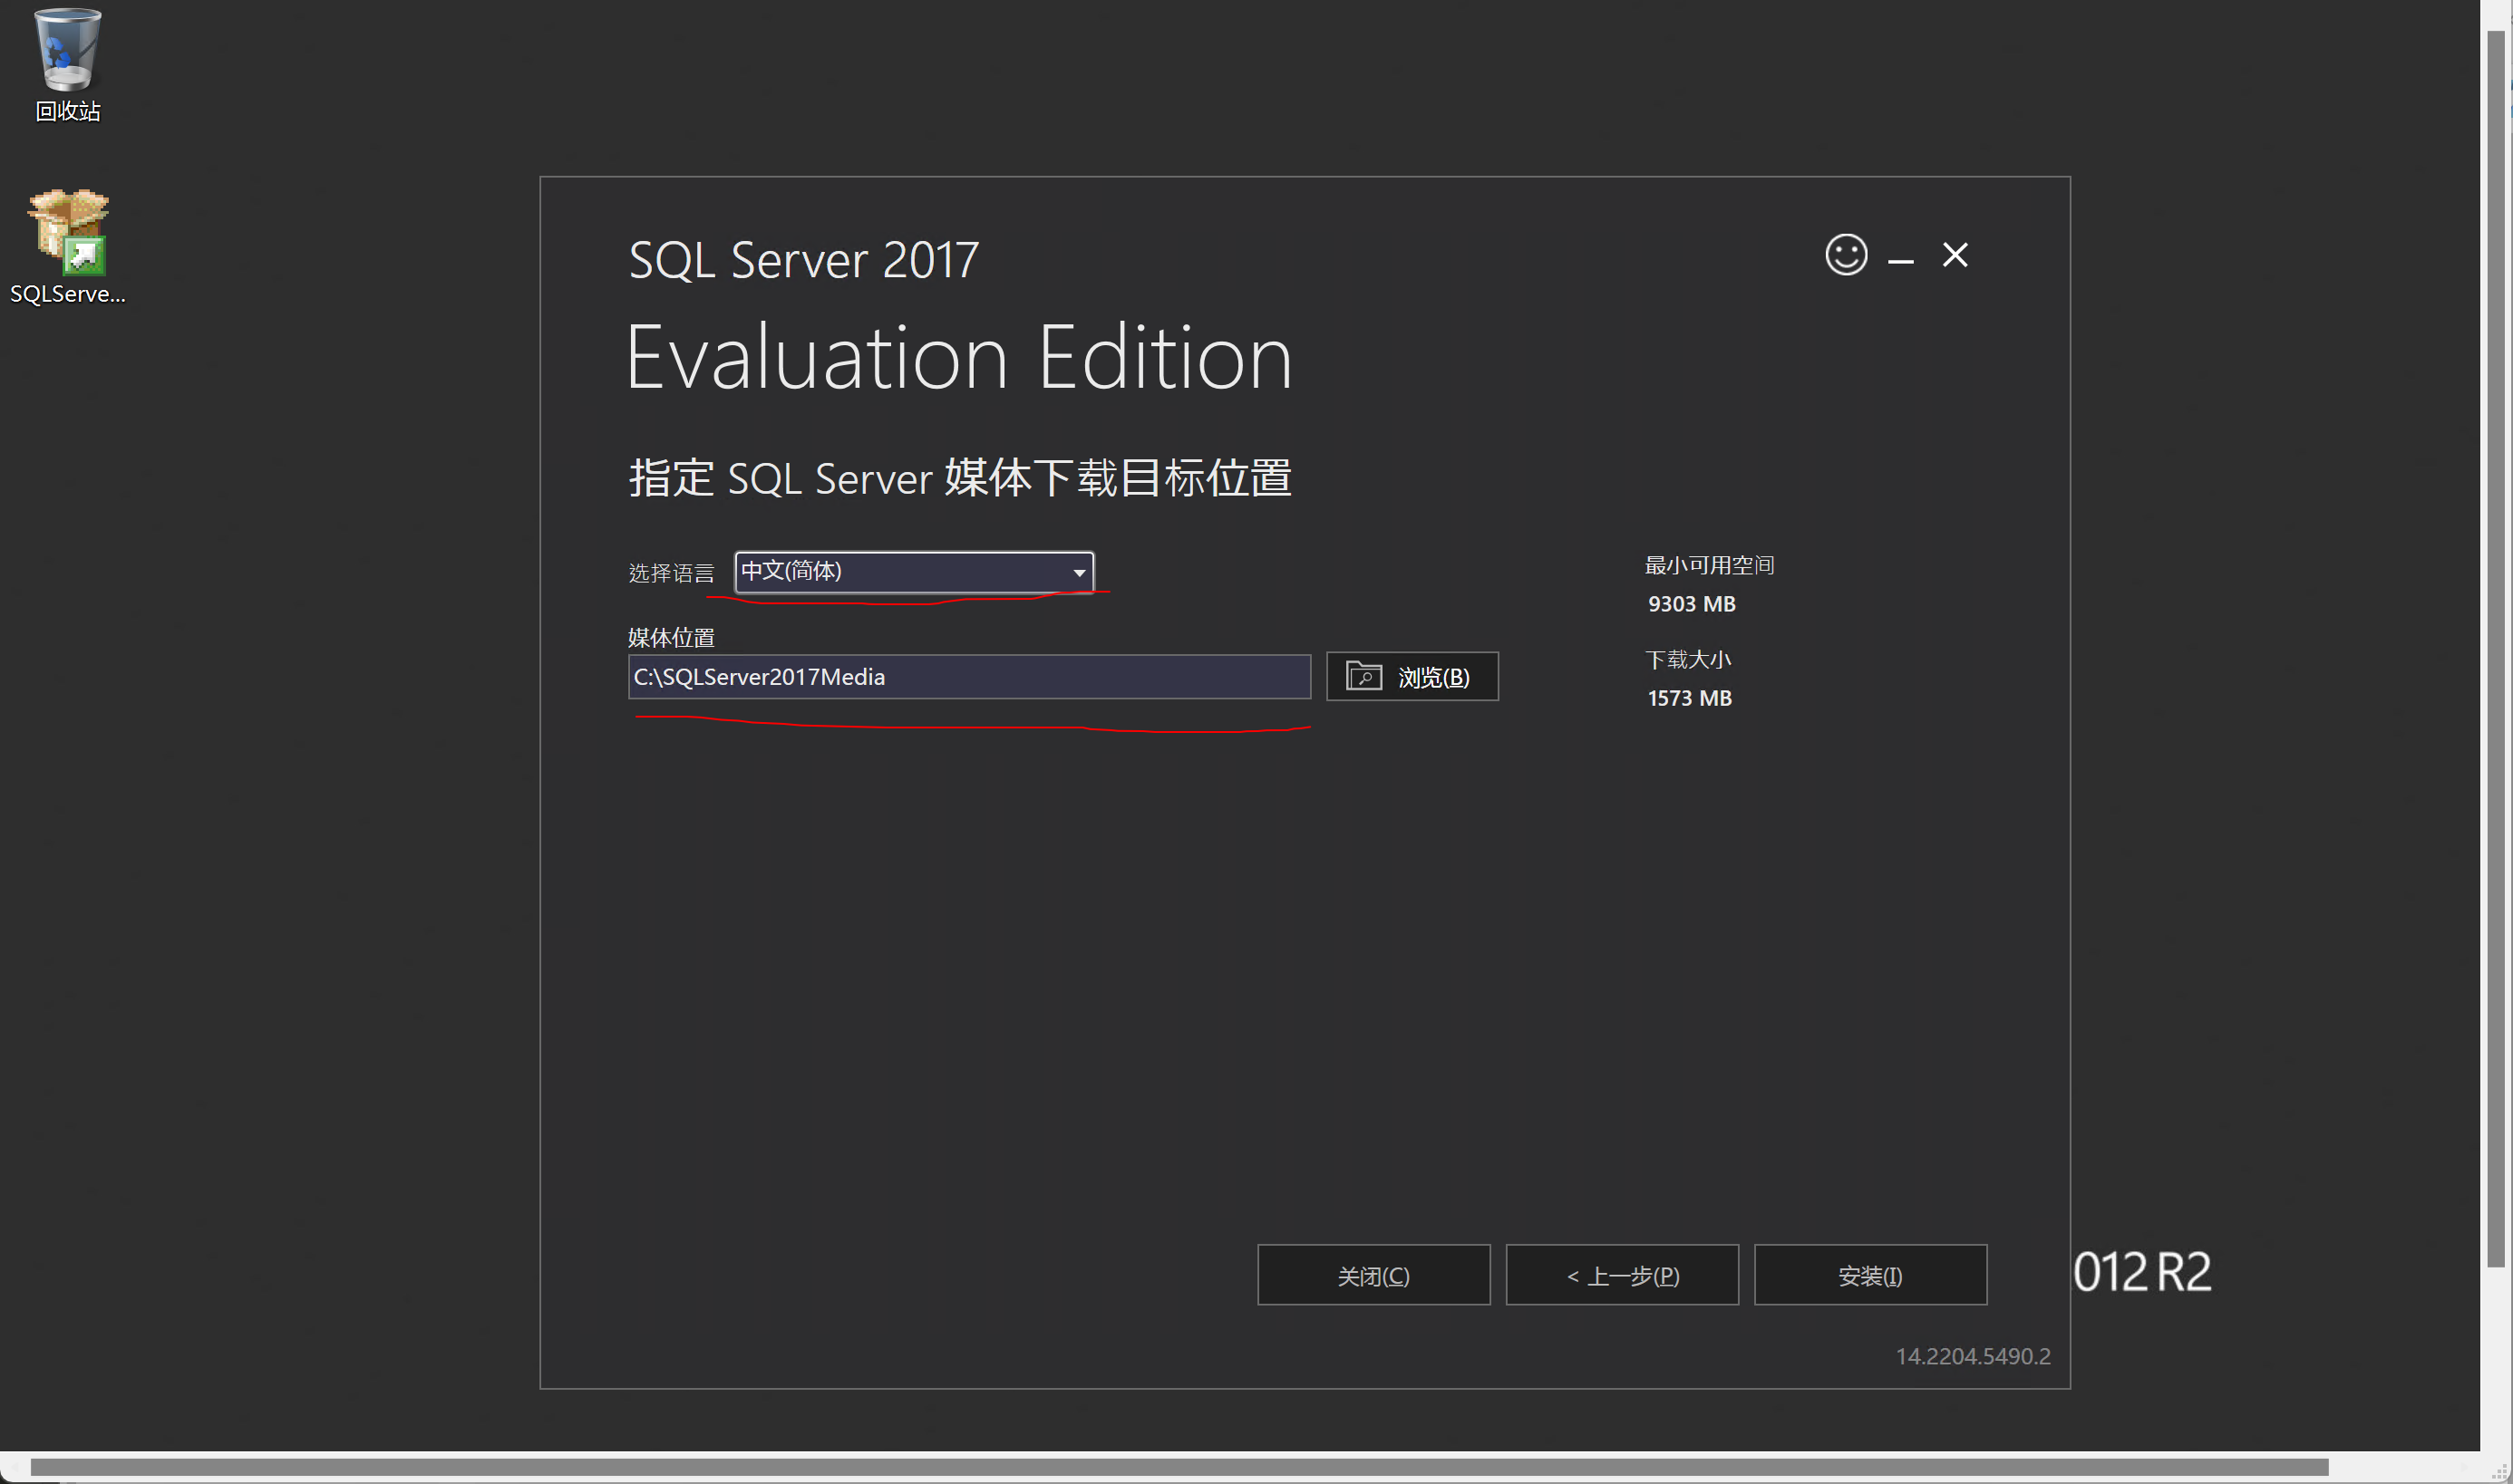This screenshot has width=2513, height=1484.
Task: Start installation with 安装(I) button
Action: point(1869,1275)
